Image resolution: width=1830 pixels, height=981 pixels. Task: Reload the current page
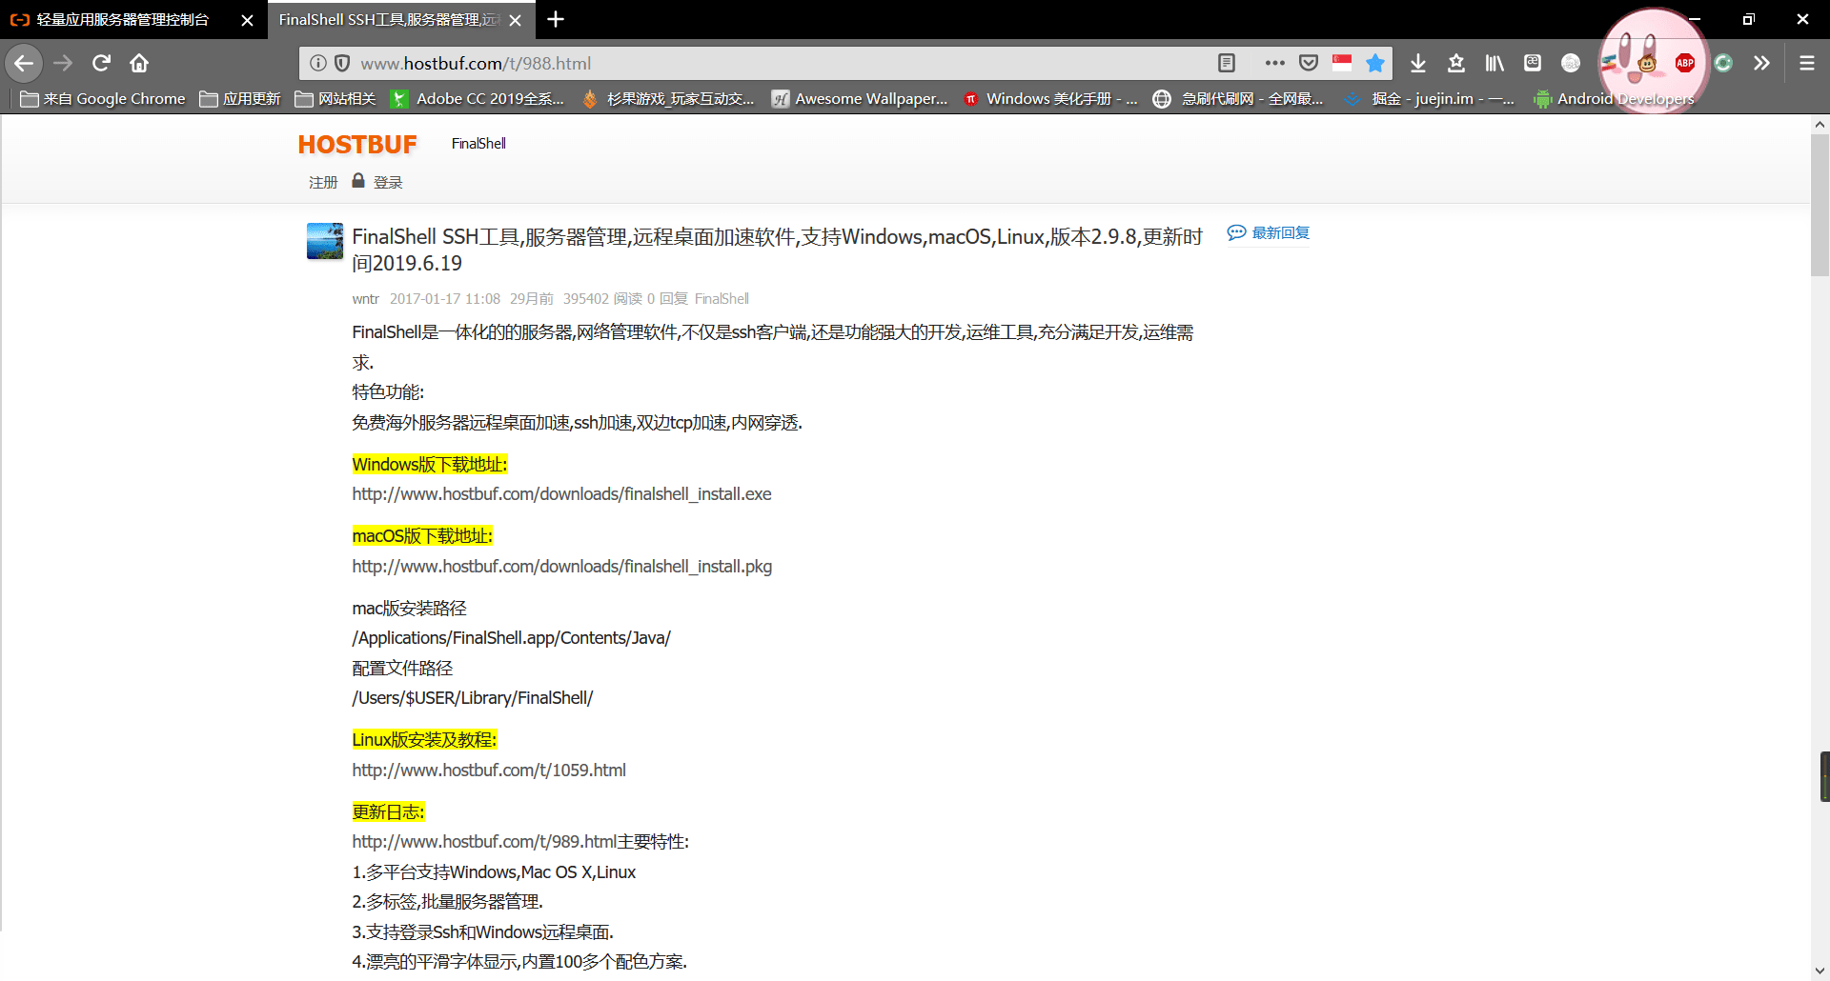pos(101,63)
